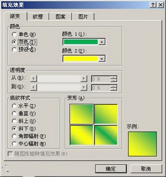Image resolution: width=166 pixels, height=177 pixels.
Task: Click the 取消 button
Action: (146, 169)
